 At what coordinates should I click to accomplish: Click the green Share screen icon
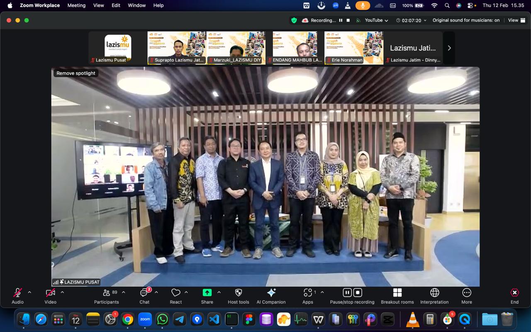click(207, 293)
